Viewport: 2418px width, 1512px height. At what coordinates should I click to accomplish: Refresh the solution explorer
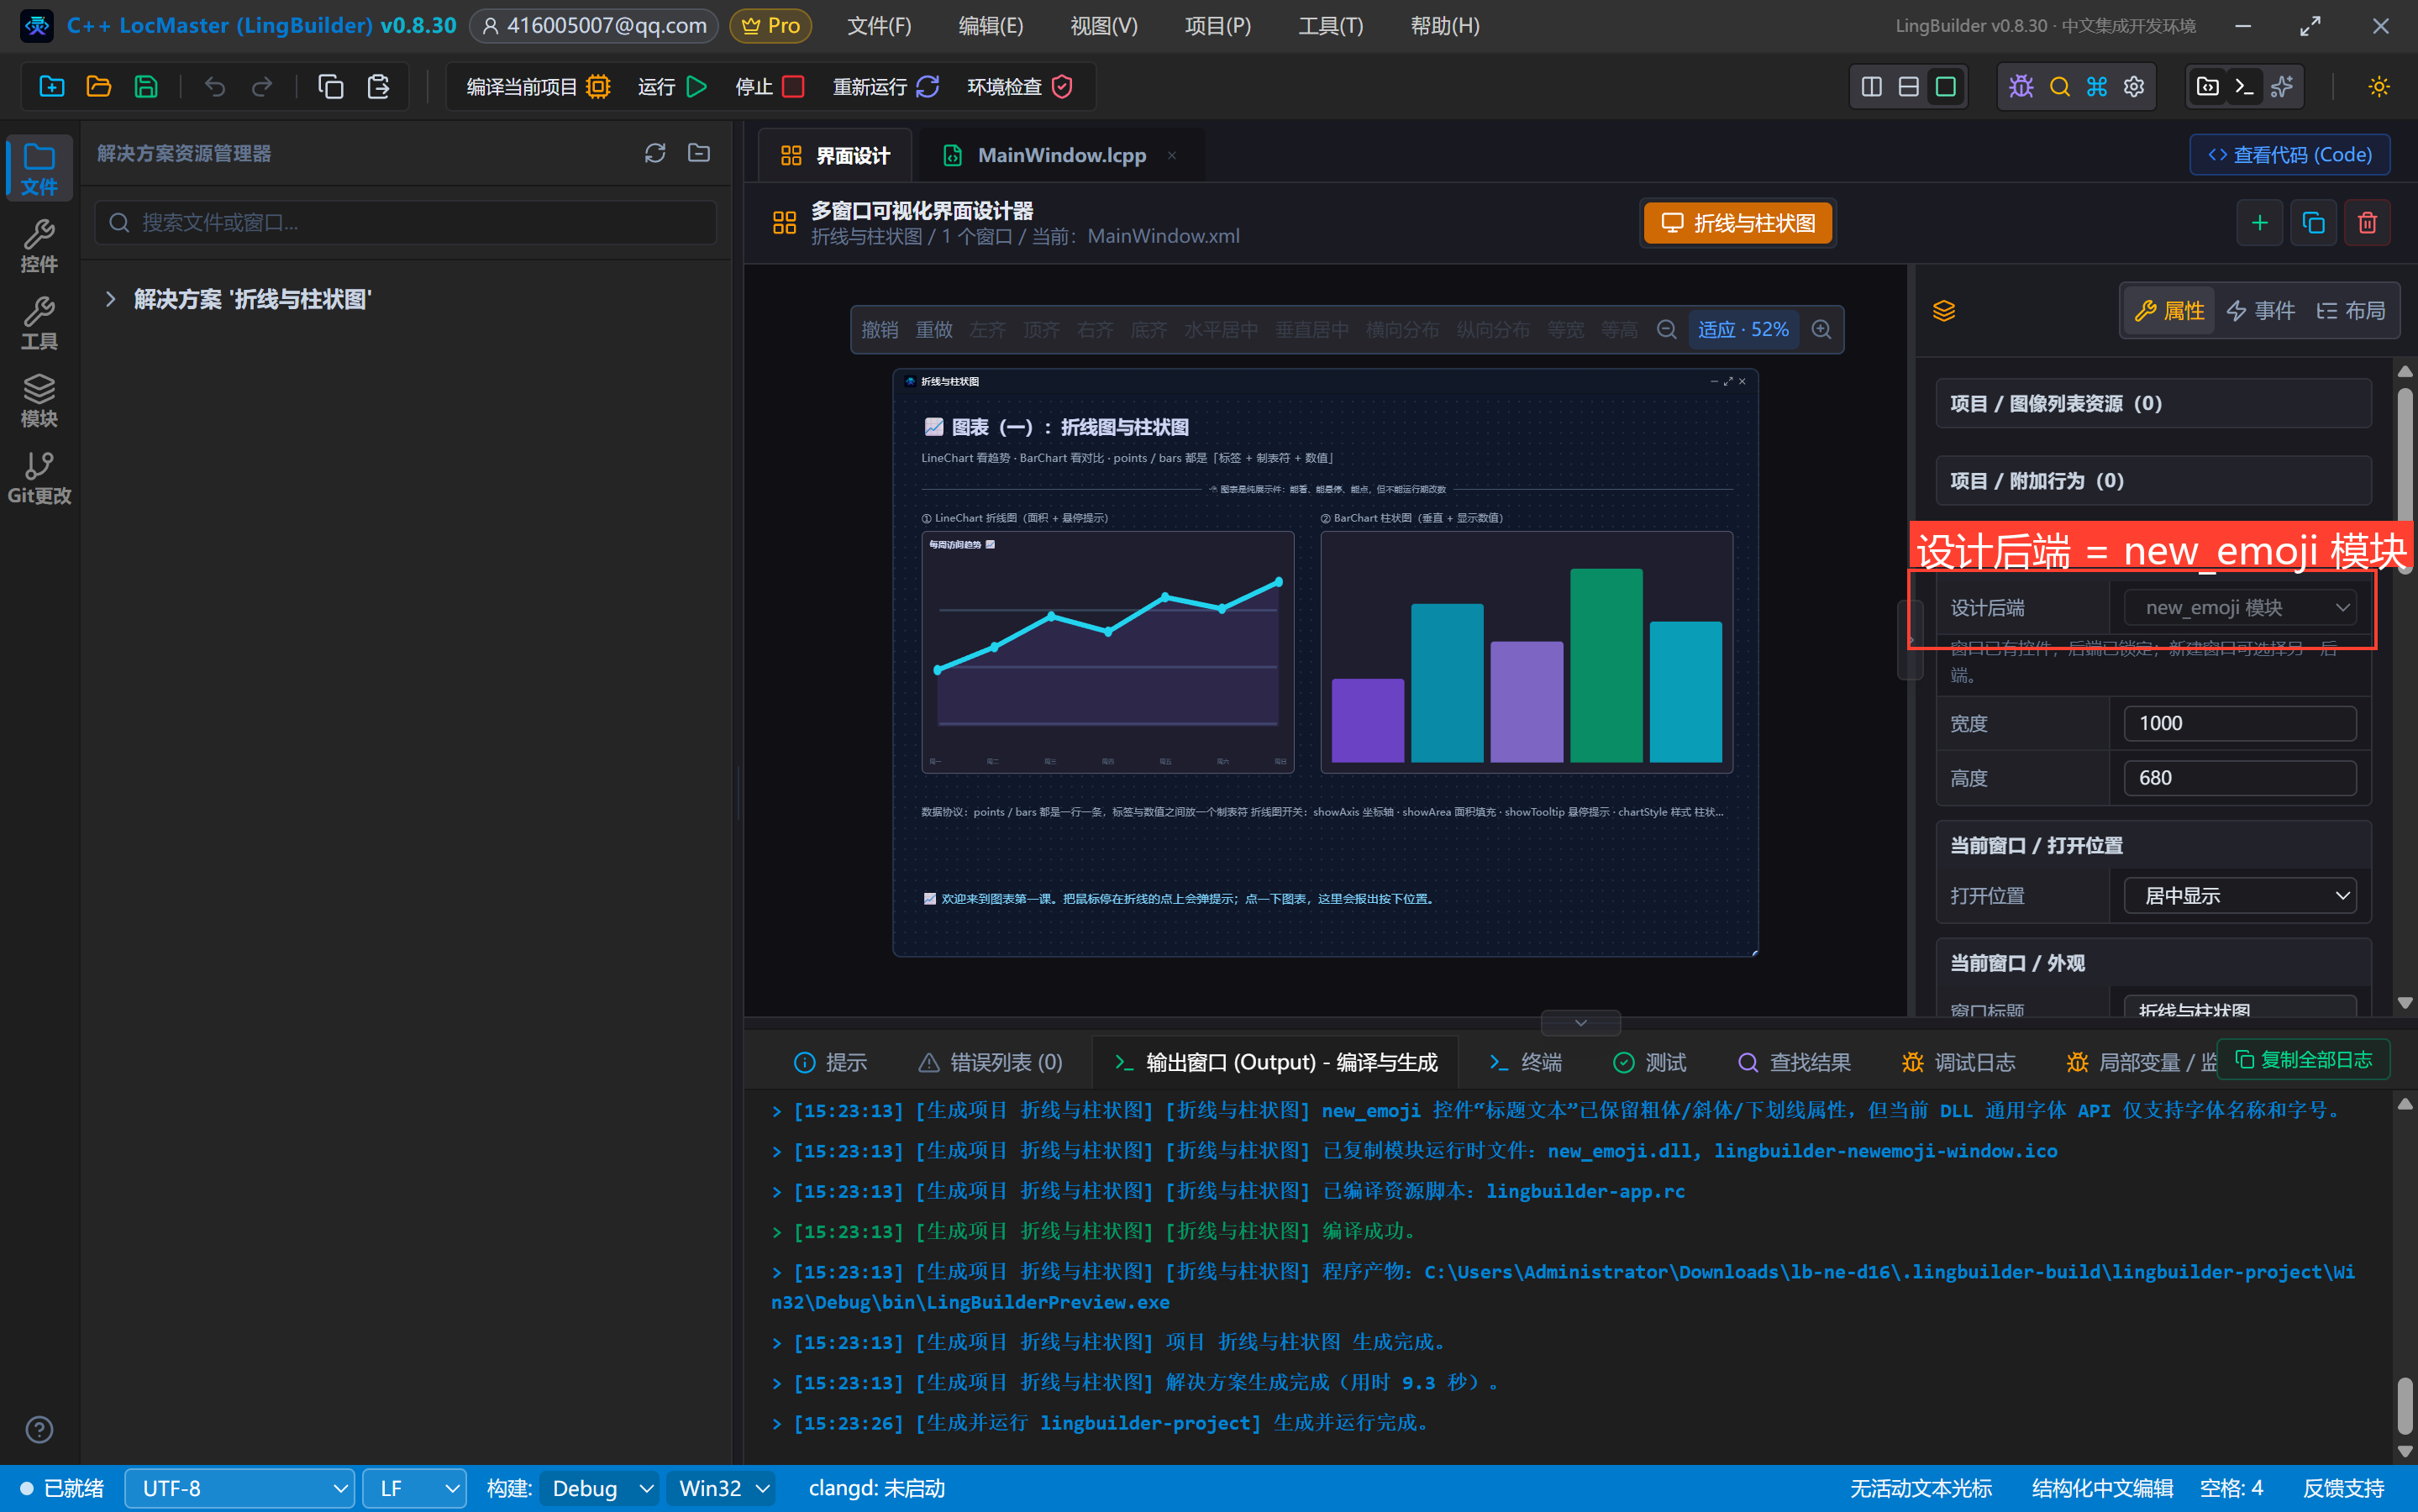coord(655,153)
